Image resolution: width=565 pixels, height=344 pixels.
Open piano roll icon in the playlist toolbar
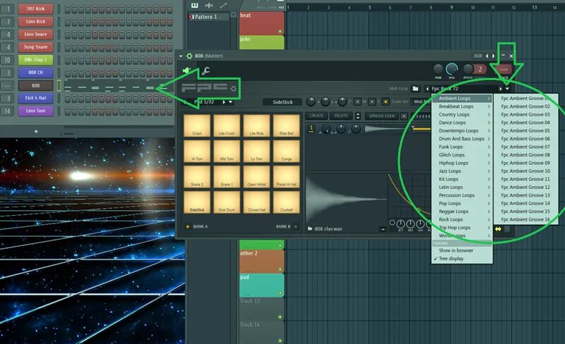click(x=195, y=5)
